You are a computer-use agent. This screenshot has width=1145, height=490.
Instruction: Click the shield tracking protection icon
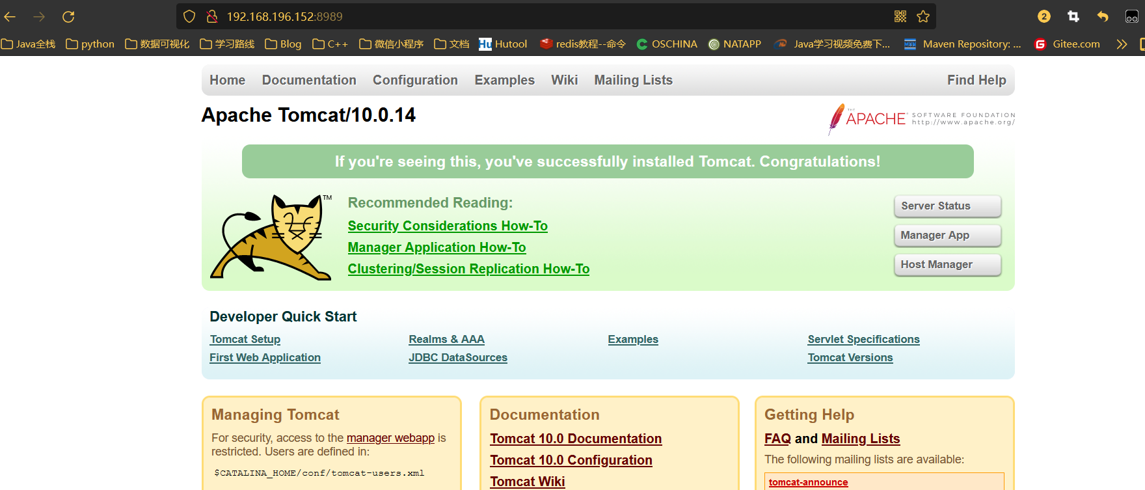[189, 16]
